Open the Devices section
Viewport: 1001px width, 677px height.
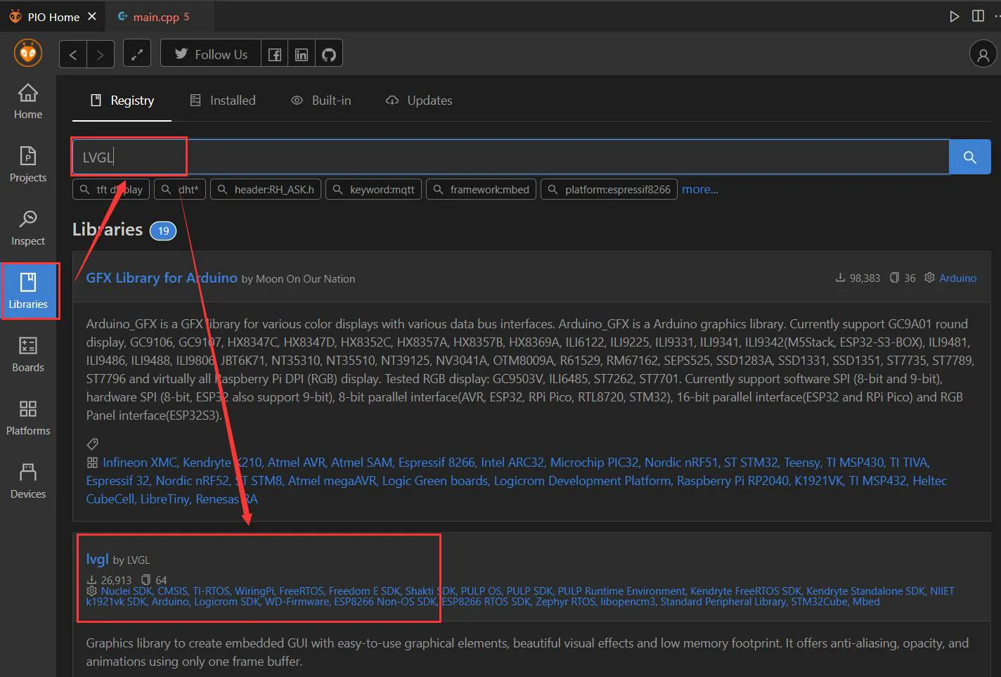click(x=28, y=480)
